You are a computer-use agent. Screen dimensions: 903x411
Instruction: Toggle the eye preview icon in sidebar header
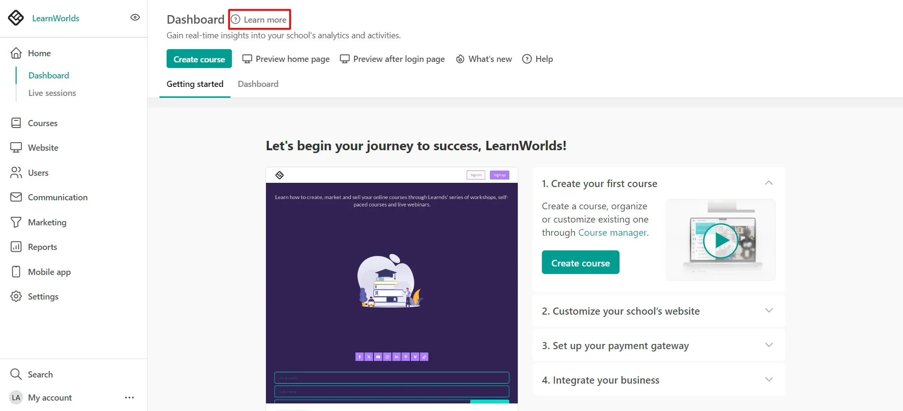click(x=135, y=17)
